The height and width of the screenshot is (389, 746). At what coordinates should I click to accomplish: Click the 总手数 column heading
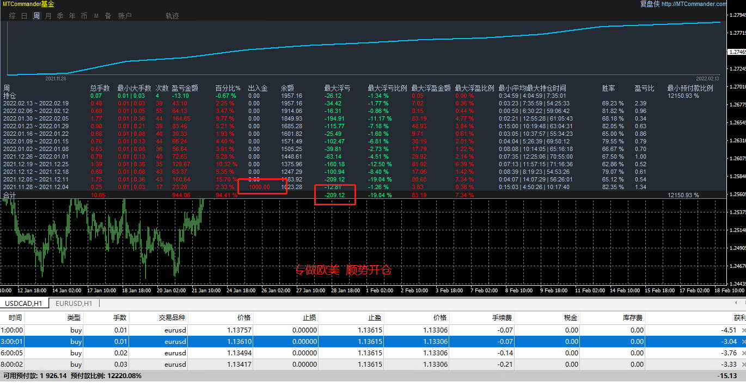pos(100,88)
